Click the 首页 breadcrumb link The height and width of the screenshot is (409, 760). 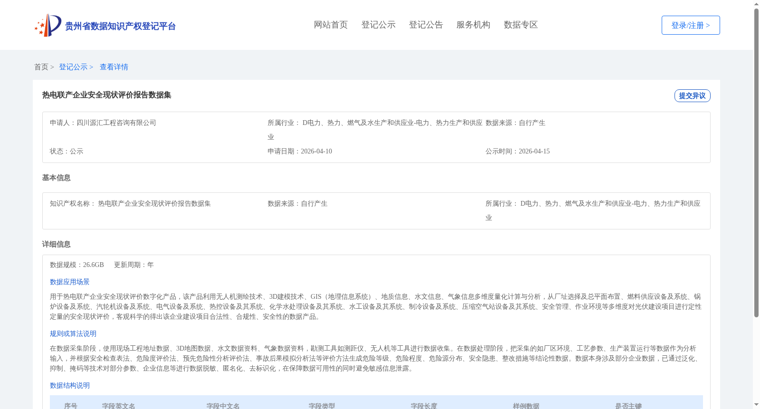click(41, 67)
